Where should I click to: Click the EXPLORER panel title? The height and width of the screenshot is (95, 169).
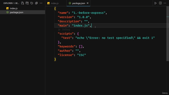pos(11,3)
